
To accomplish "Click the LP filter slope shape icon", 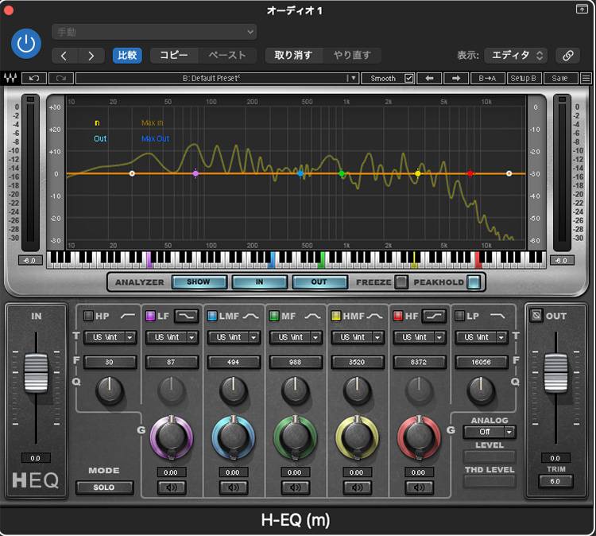I will pyautogui.click(x=498, y=316).
